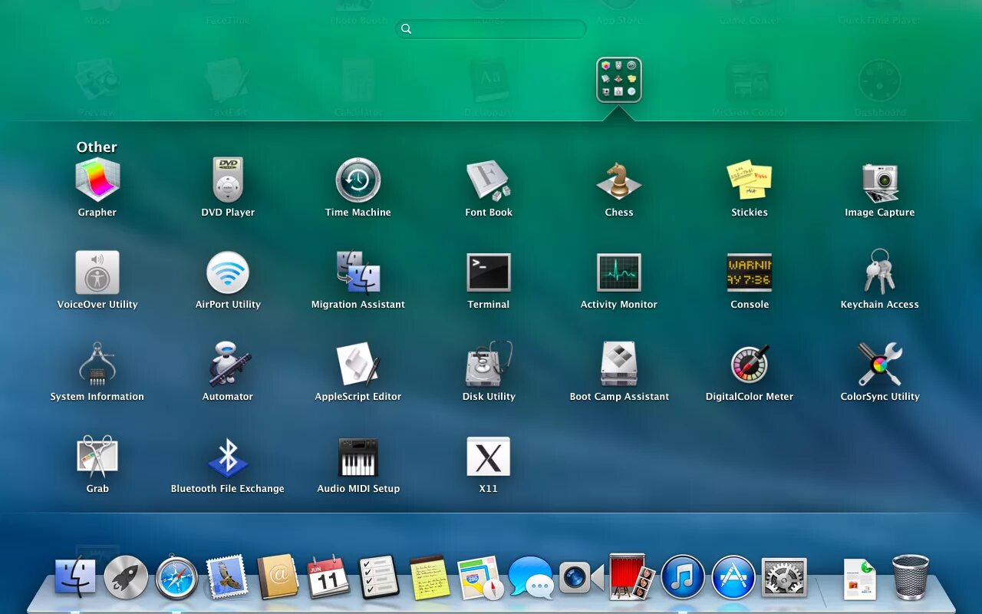Launch Font Book
Screen dimensions: 982x614
(x=489, y=180)
